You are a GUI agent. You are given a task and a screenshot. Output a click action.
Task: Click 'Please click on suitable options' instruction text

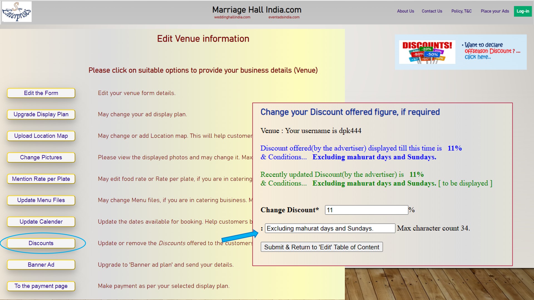tap(203, 70)
